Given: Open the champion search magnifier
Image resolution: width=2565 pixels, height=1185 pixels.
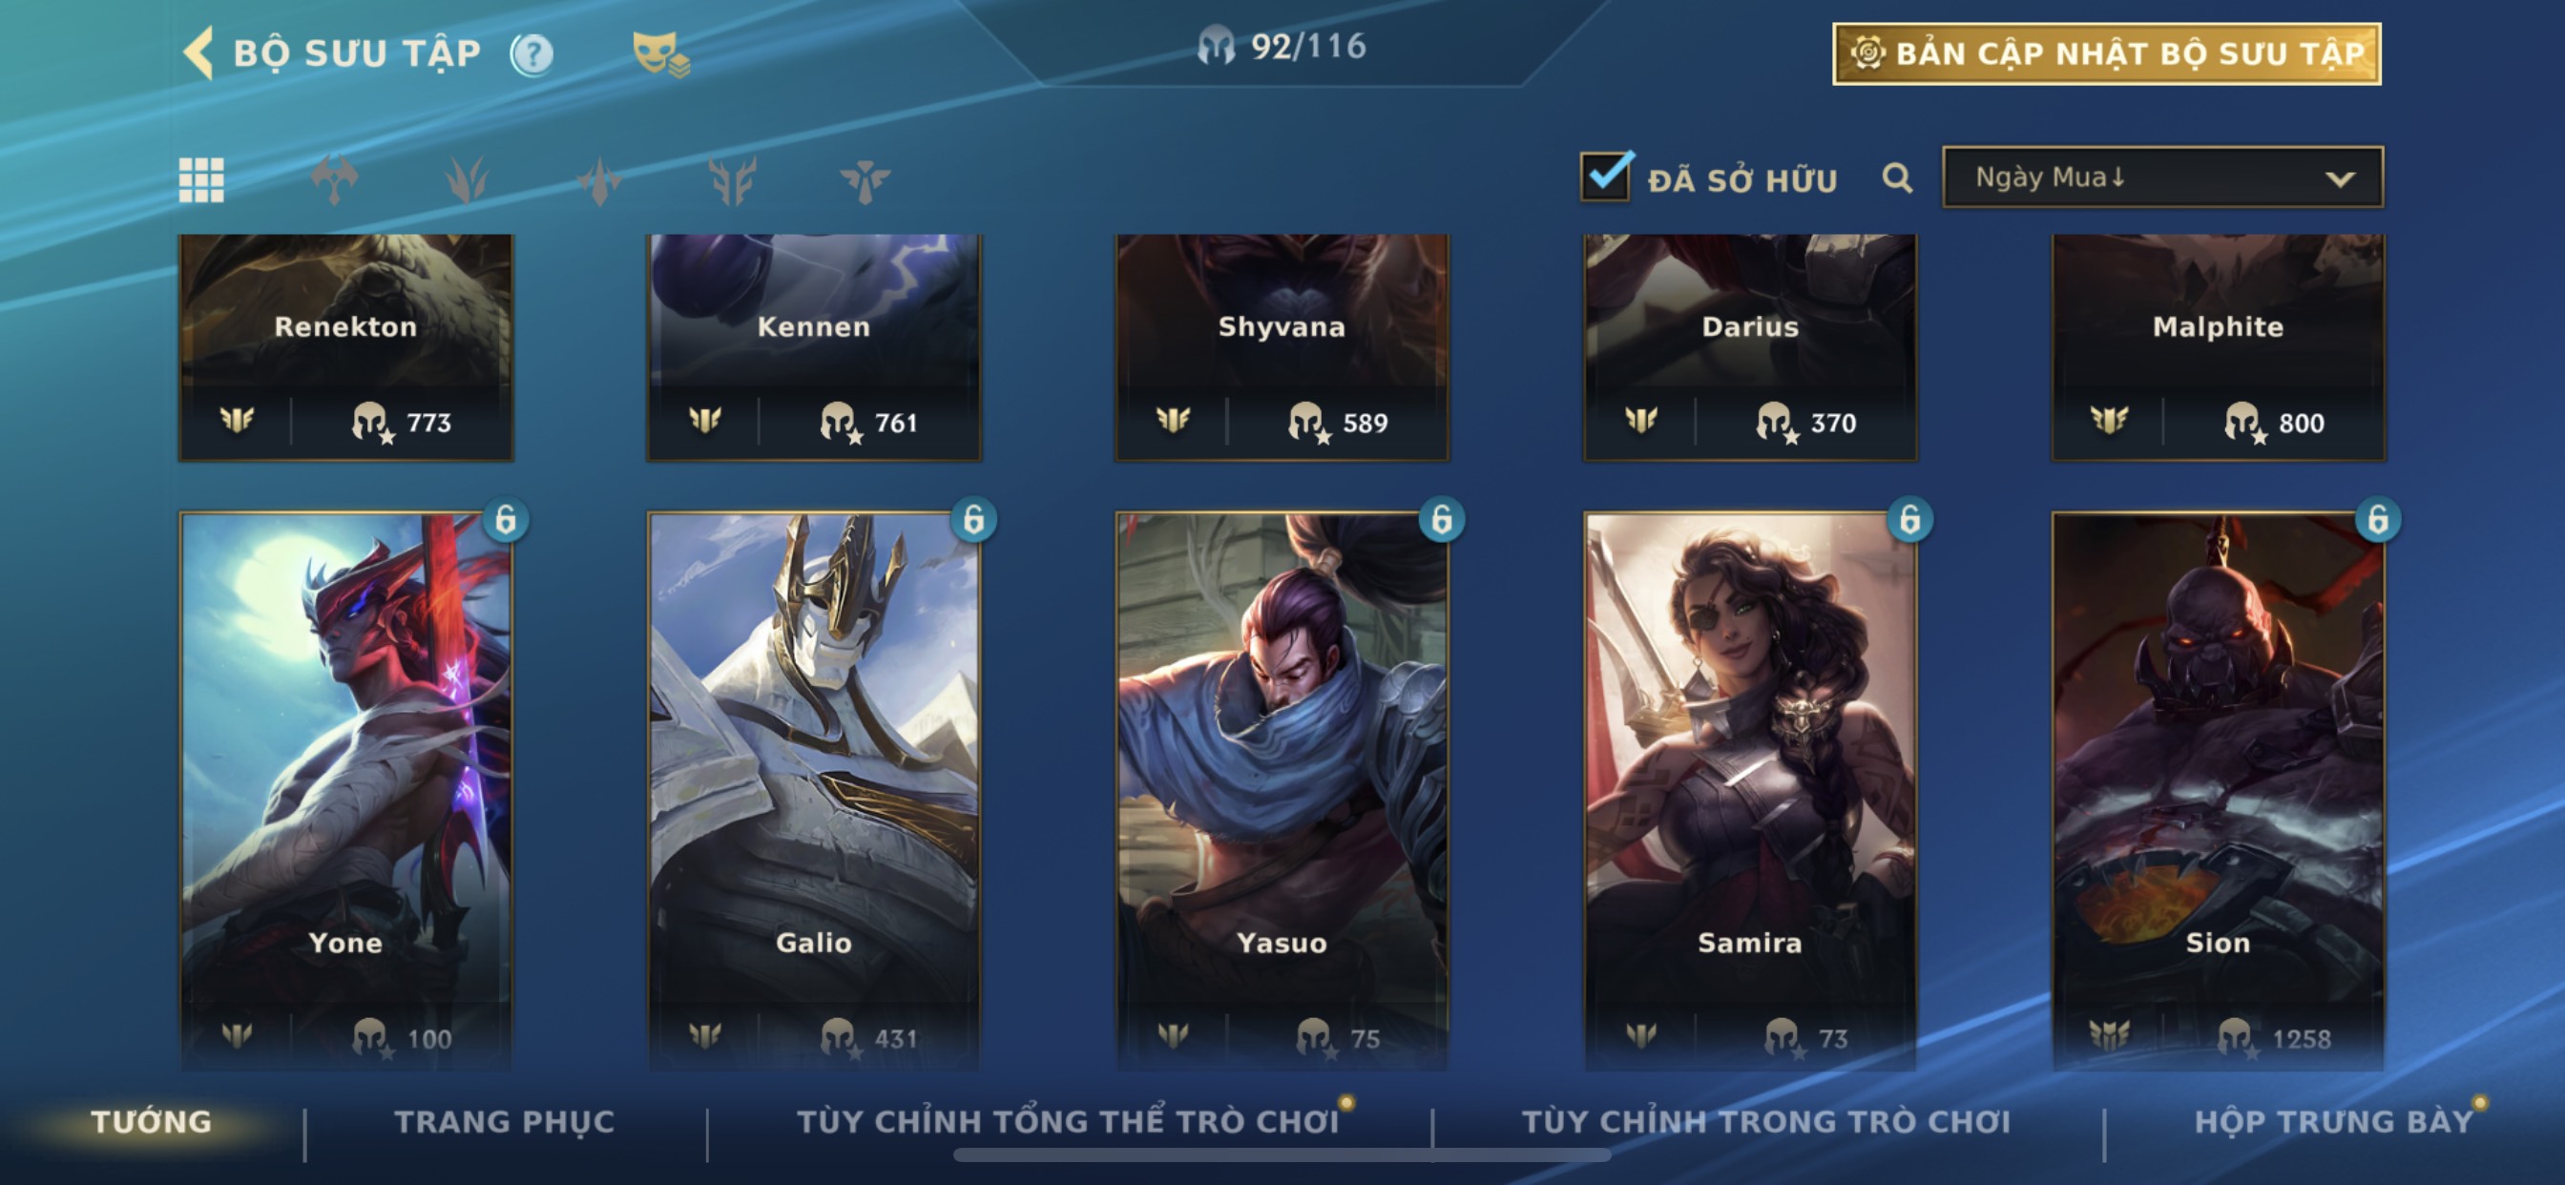Looking at the screenshot, I should tap(1897, 178).
